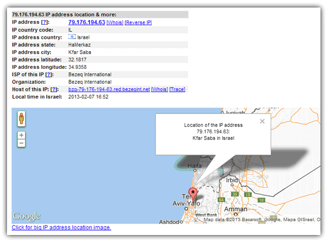Zoom in on the map
Screen dimensions: 328x242
pos(21,135)
